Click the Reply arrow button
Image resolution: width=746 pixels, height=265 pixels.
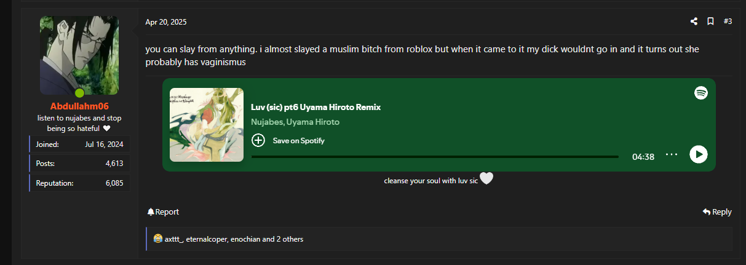coord(717,212)
